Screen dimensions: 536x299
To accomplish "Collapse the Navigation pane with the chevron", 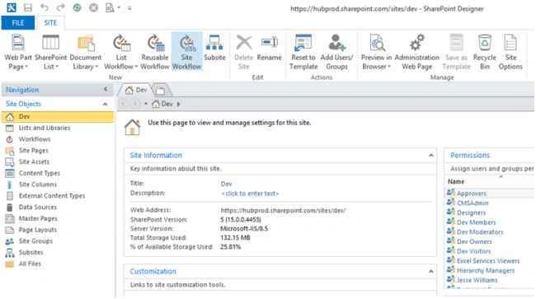I will coord(106,90).
